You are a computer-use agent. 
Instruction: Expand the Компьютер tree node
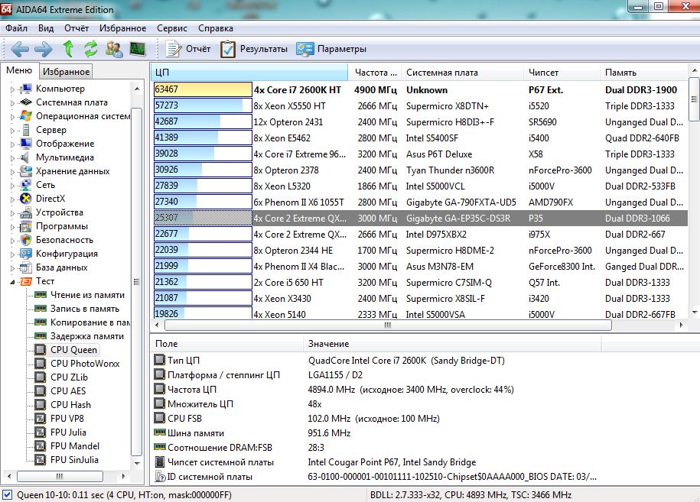click(12, 89)
